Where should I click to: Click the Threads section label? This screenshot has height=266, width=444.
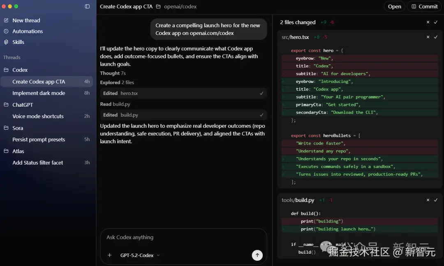click(x=12, y=57)
